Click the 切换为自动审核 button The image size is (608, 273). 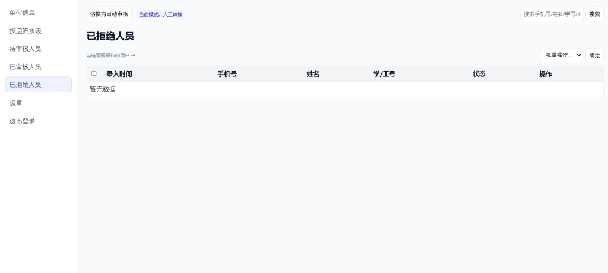[x=109, y=14]
